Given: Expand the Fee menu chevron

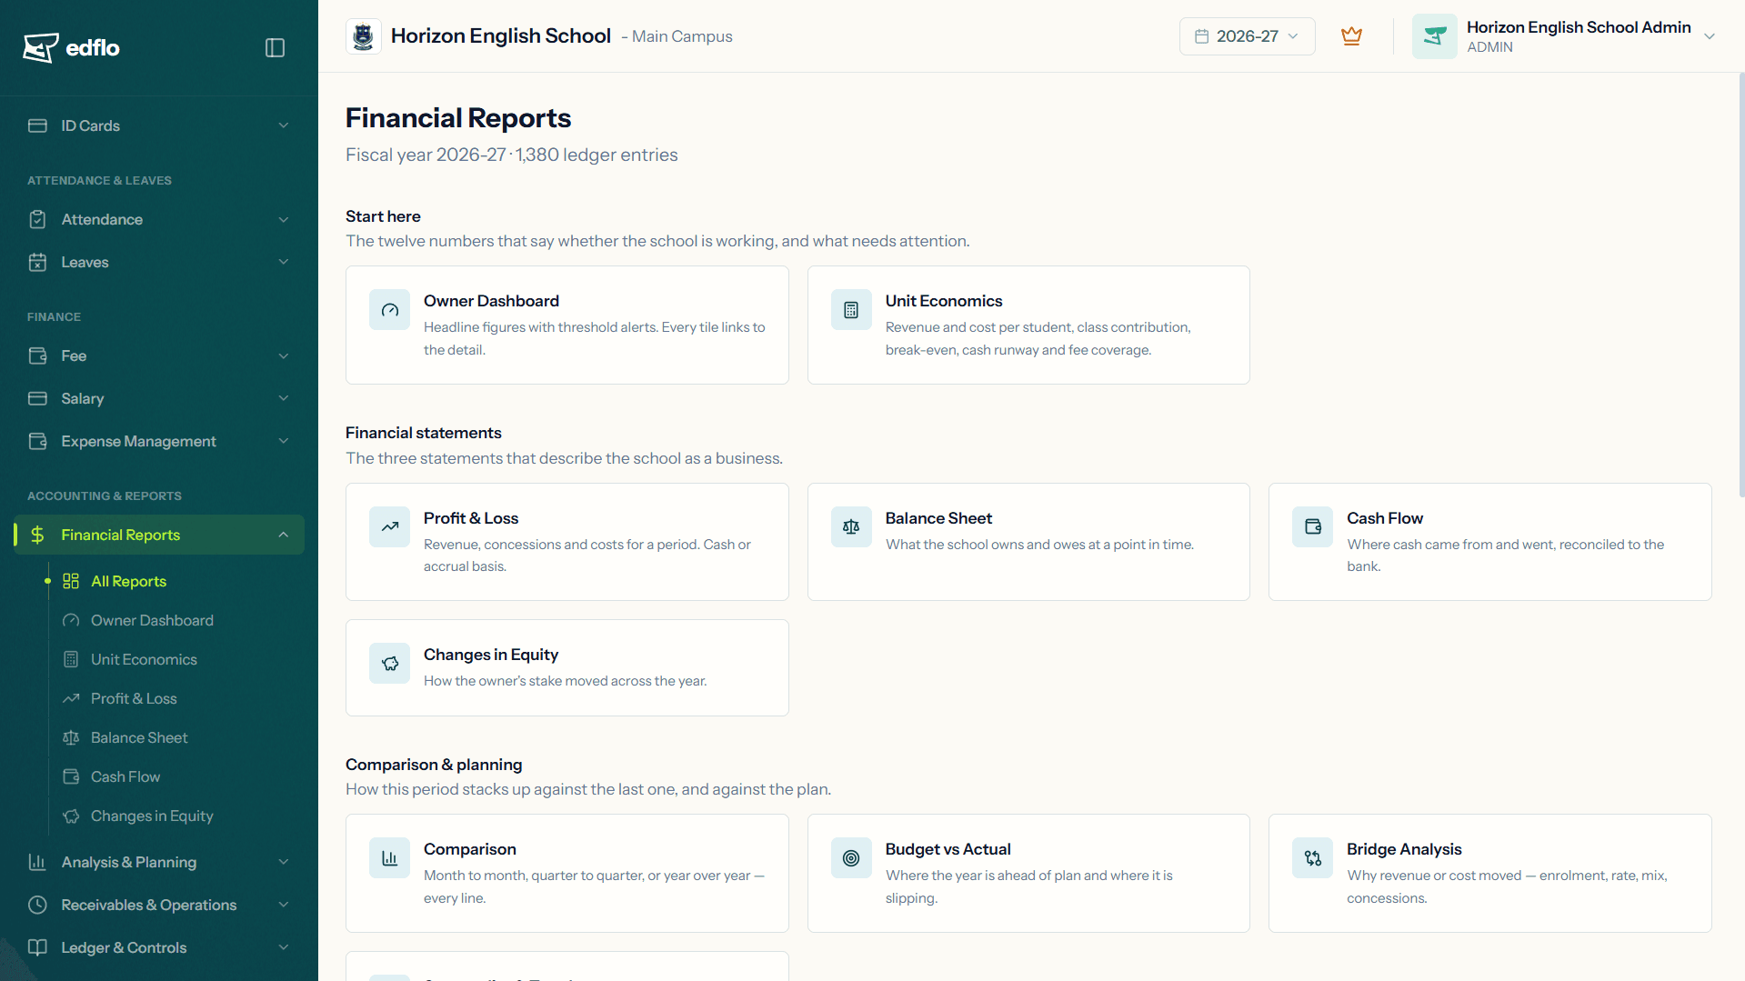Looking at the screenshot, I should click(x=284, y=355).
